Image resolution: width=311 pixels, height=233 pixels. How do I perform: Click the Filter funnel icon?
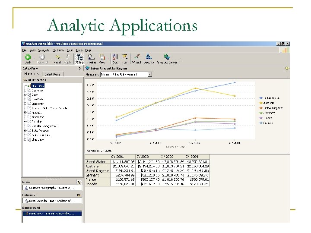[125, 57]
